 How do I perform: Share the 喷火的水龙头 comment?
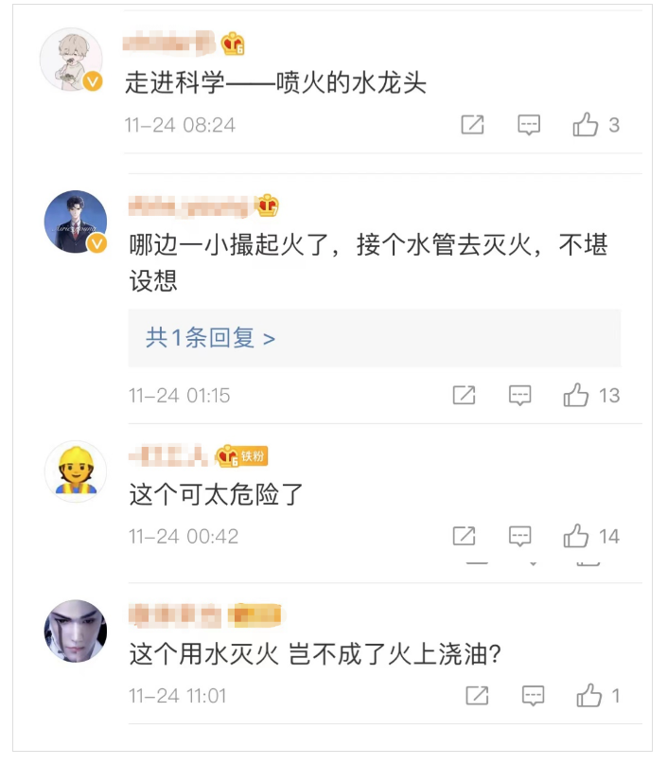[472, 125]
